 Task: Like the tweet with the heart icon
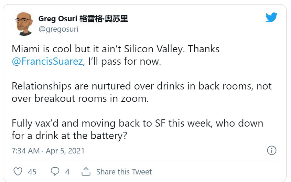point(18,171)
